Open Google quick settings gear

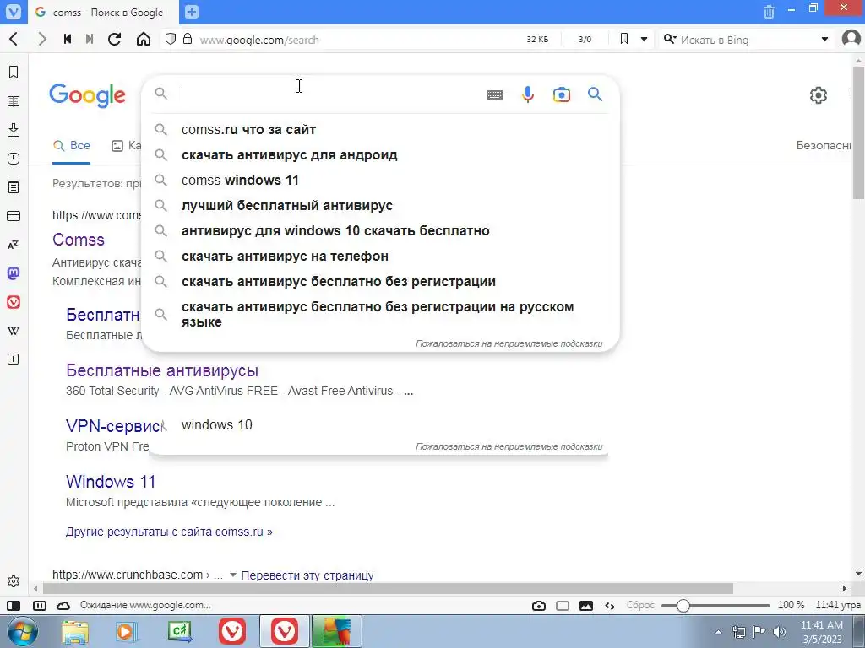click(818, 94)
